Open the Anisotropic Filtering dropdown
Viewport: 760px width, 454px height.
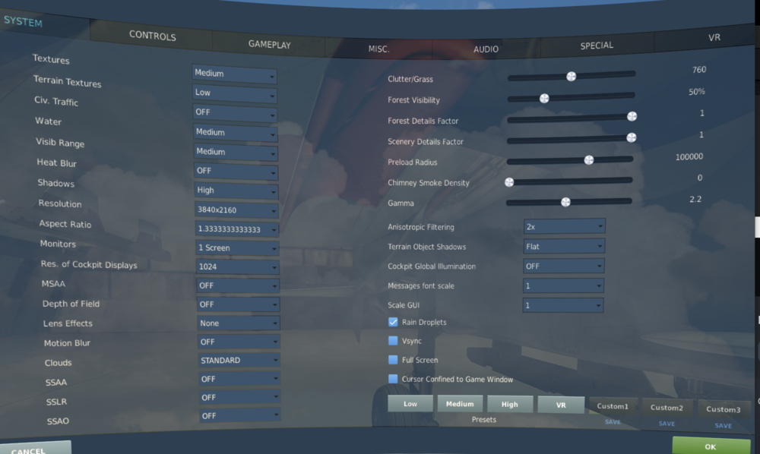coord(563,226)
